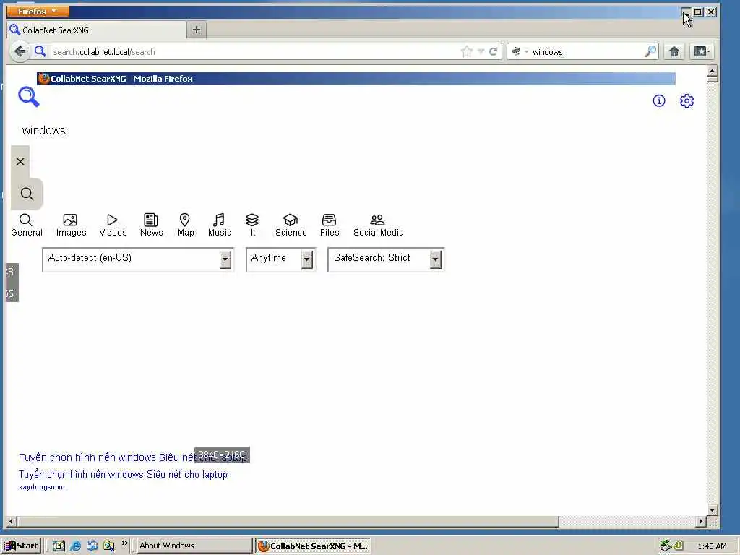
Task: Switch to the General category
Action: (27, 225)
